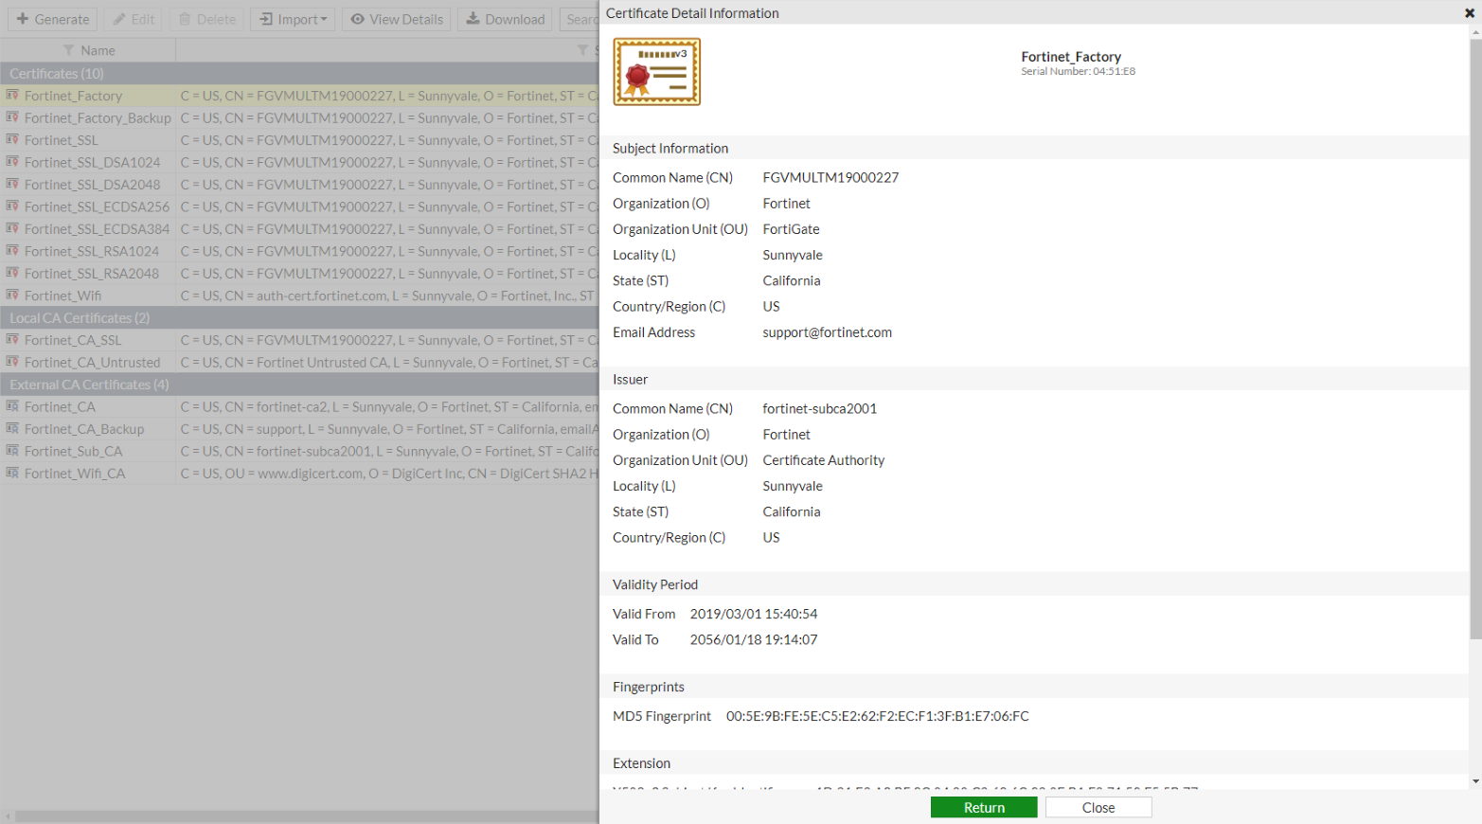Click the CA icon beside Fortinet_Sub_CA
This screenshot has width=1482, height=824.
point(12,450)
